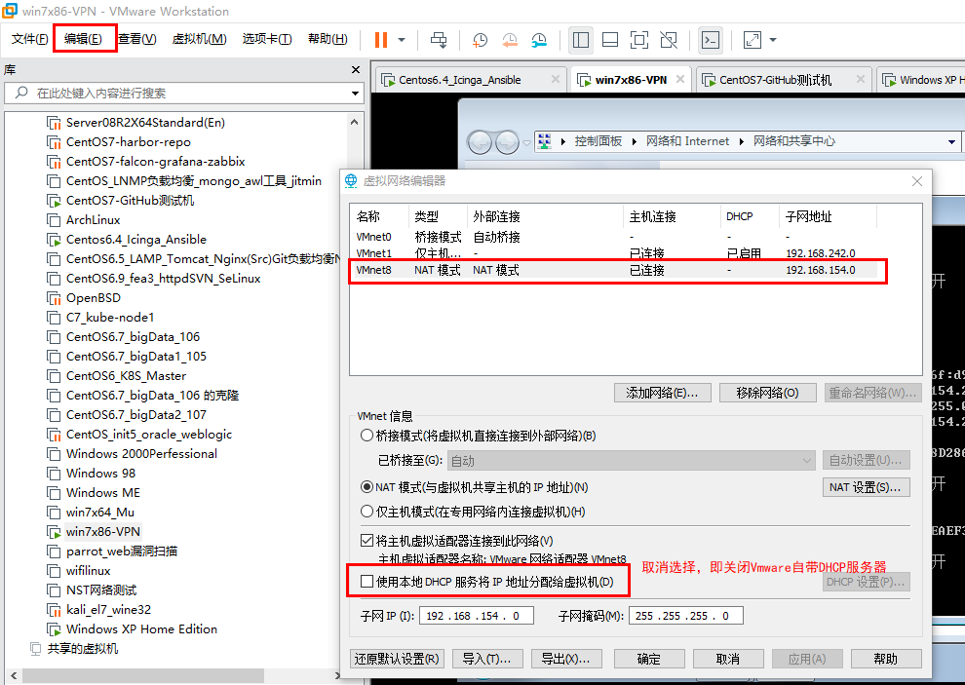
Task: Click the Unity mode toolbar icon
Action: click(x=669, y=40)
